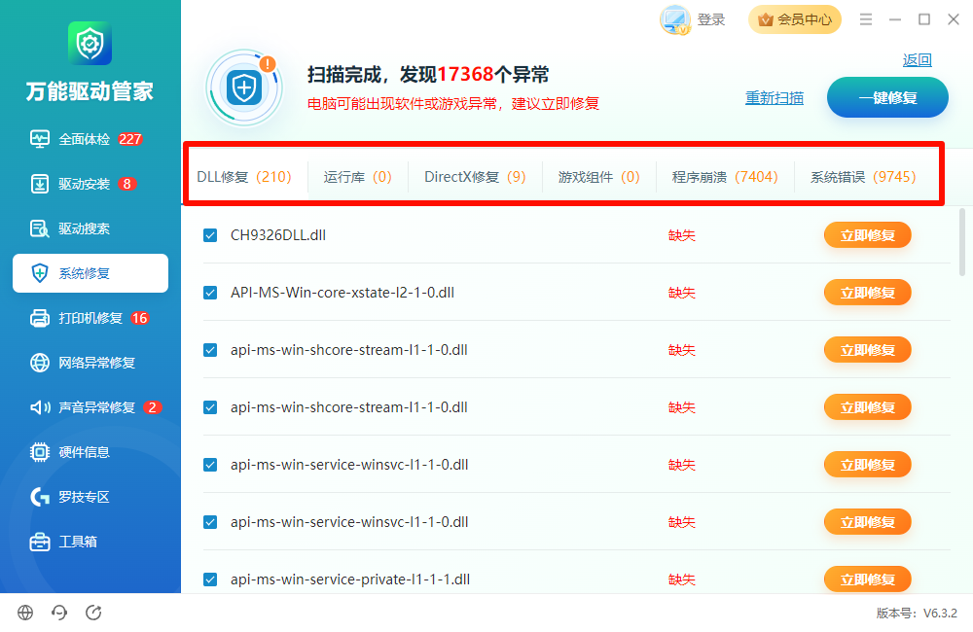Switch to 运行库 (0) tab
The image size is (973, 632).
point(357,177)
